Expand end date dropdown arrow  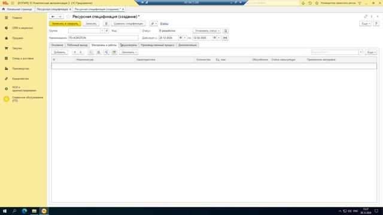219,38
